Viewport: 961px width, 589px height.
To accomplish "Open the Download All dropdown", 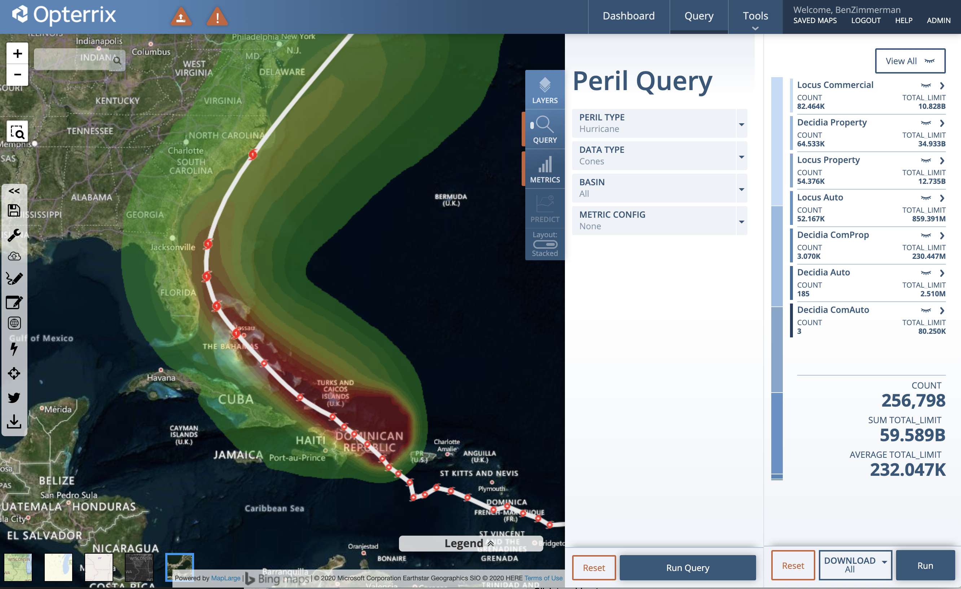I will pos(855,565).
